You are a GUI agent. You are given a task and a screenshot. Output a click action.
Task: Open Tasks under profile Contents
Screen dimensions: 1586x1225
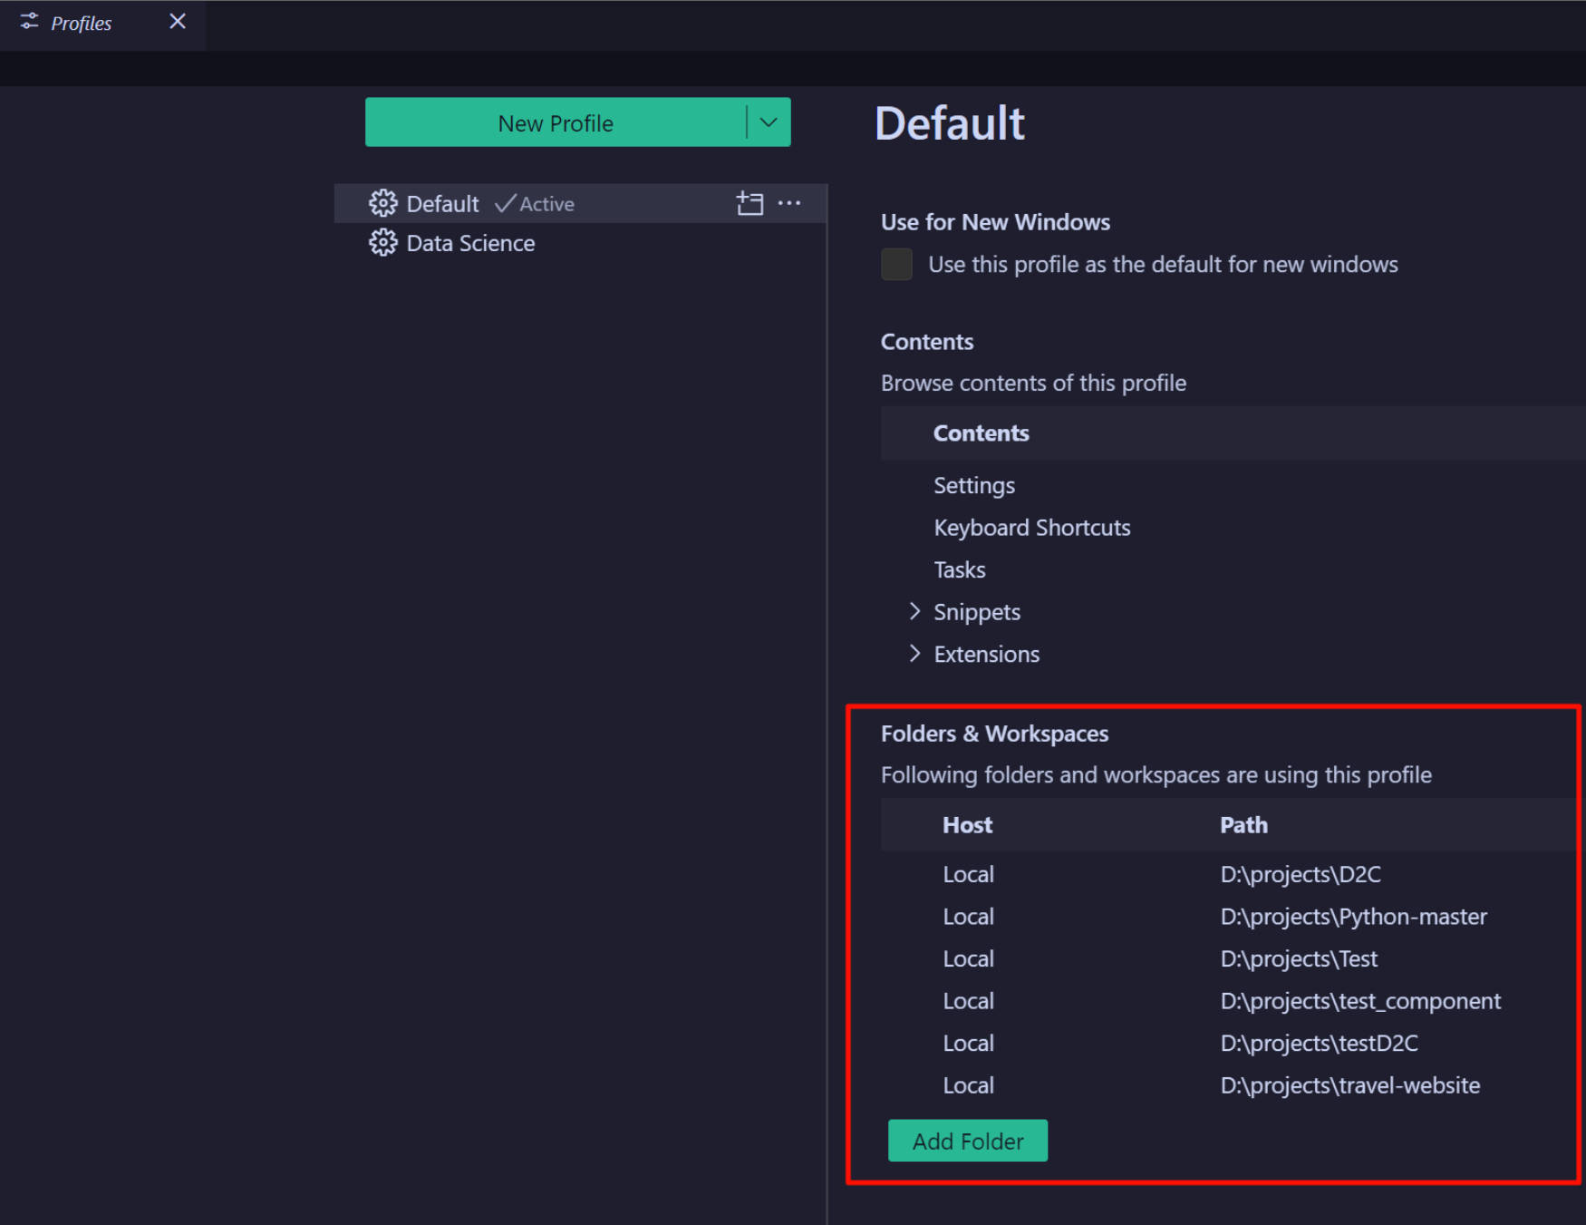[959, 569]
